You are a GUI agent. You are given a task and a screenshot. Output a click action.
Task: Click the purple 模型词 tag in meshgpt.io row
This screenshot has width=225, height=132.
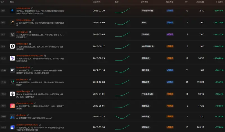pos(170,34)
